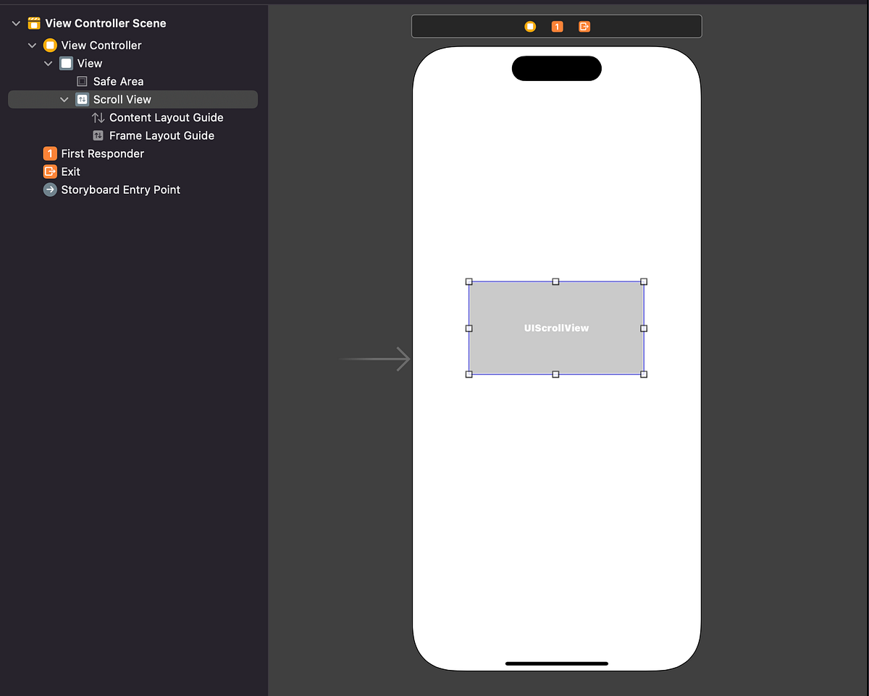Select the Content Layout Guide icon
The width and height of the screenshot is (869, 696).
(x=98, y=117)
